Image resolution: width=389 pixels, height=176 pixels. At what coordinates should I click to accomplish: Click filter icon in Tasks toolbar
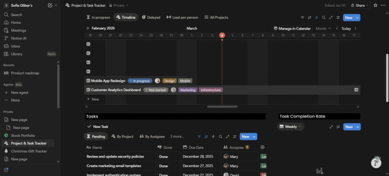[x=199, y=137]
